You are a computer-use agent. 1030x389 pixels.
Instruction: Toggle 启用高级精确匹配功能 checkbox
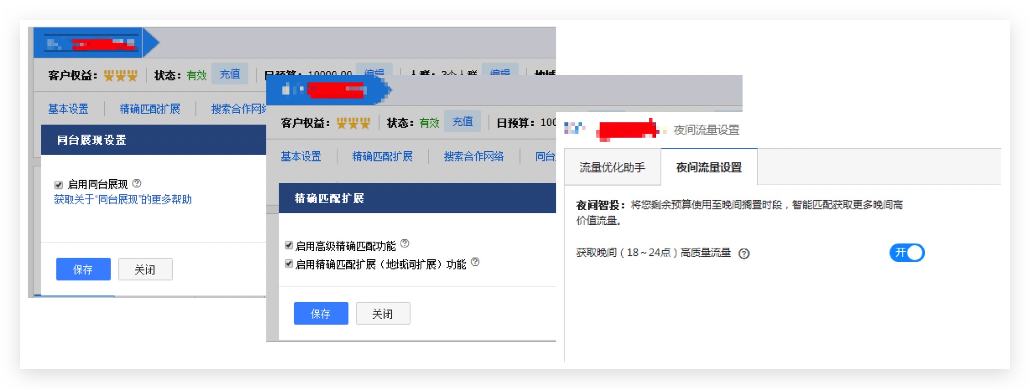point(289,245)
